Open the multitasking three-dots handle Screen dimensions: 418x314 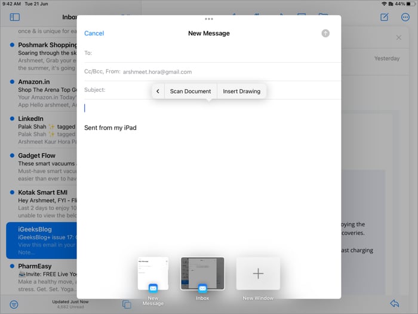pos(208,19)
